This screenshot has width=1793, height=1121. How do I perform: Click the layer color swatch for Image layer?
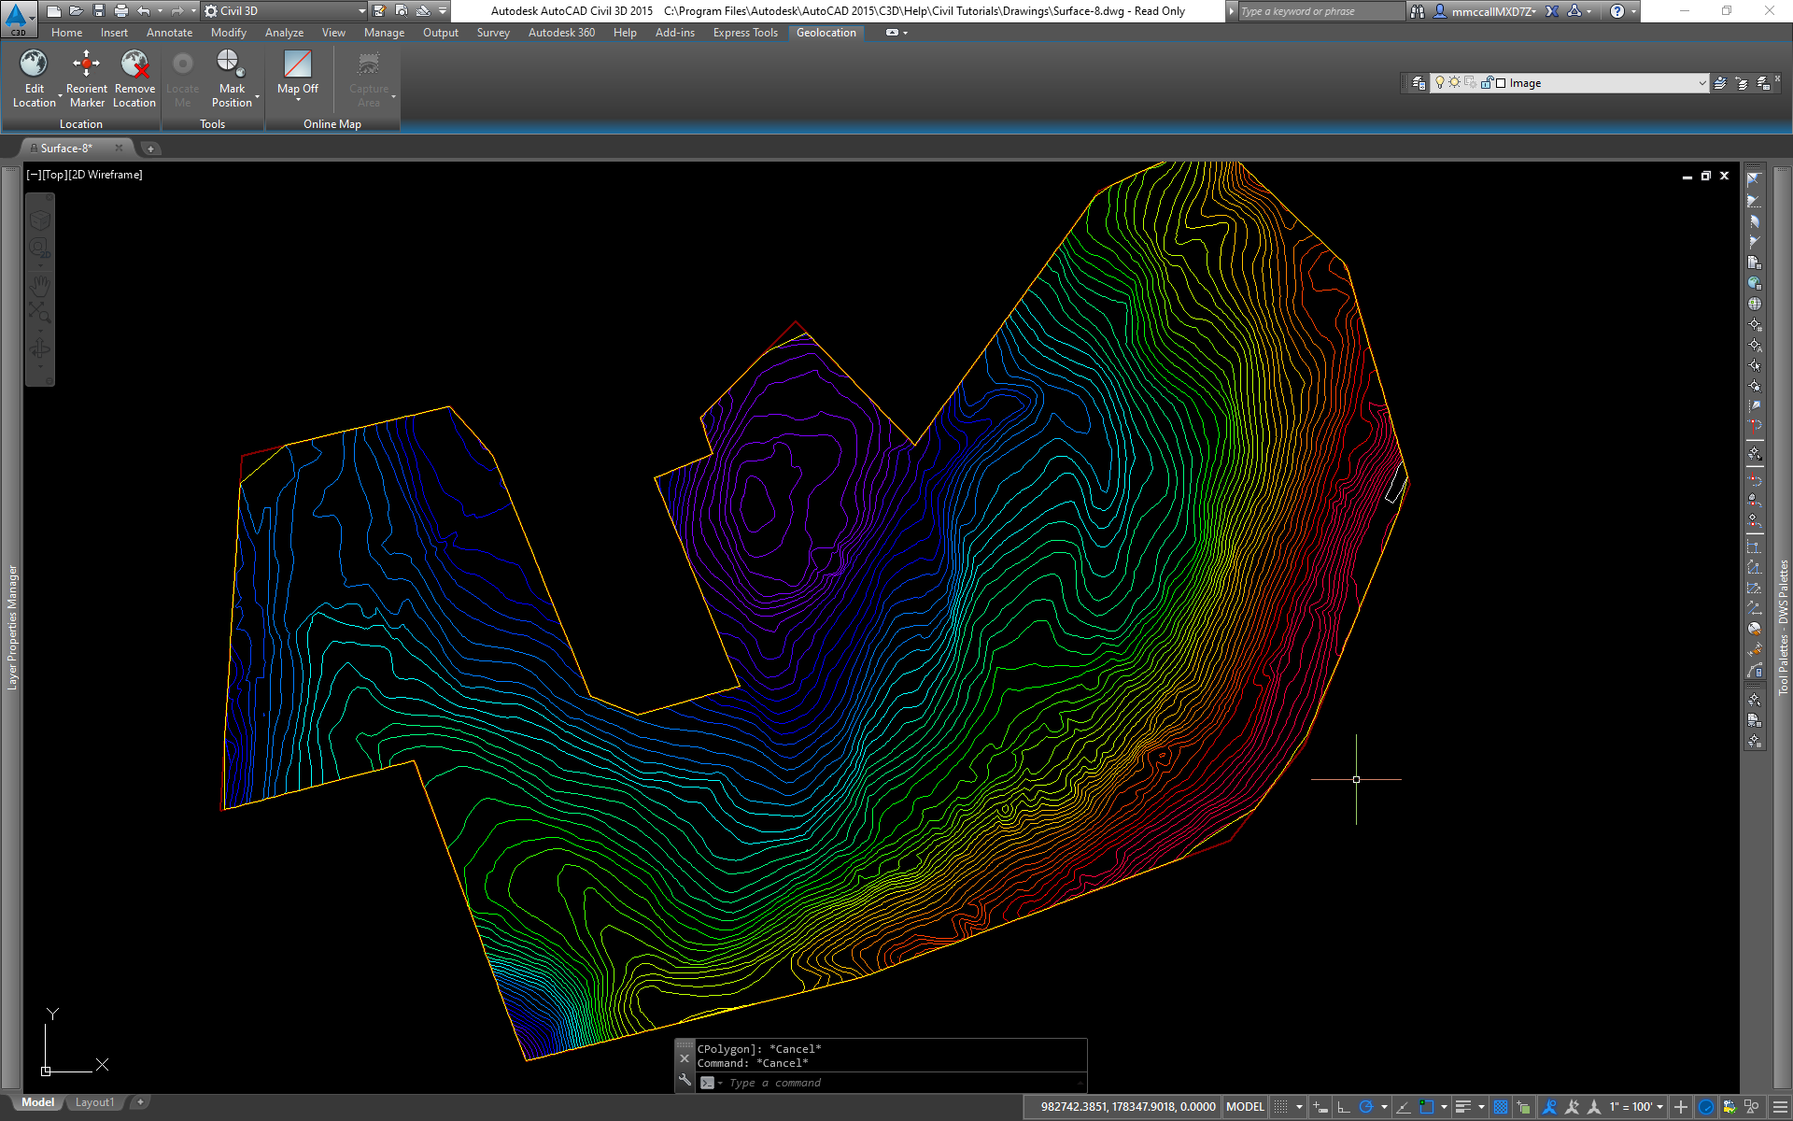[x=1501, y=83]
